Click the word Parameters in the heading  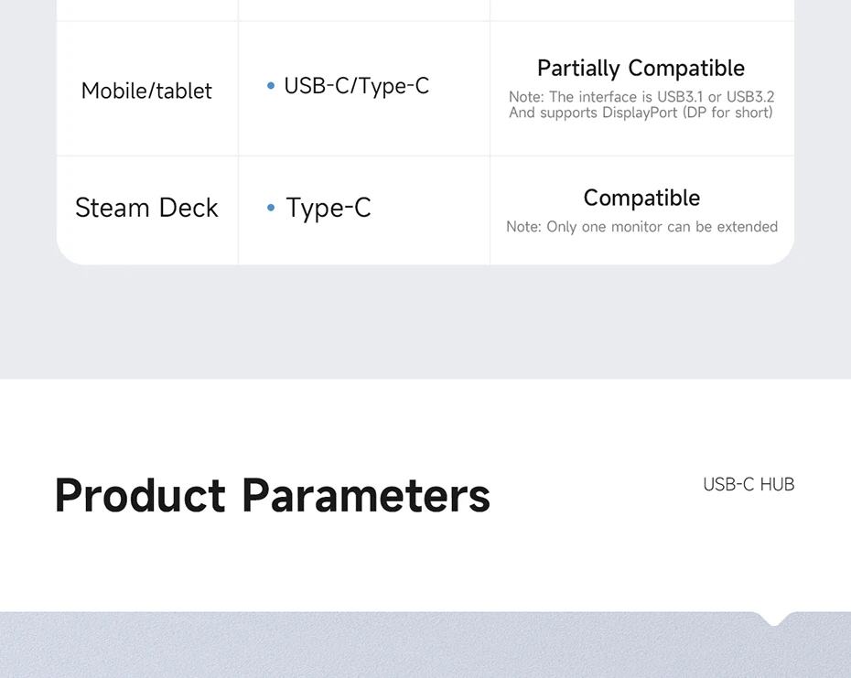[366, 495]
